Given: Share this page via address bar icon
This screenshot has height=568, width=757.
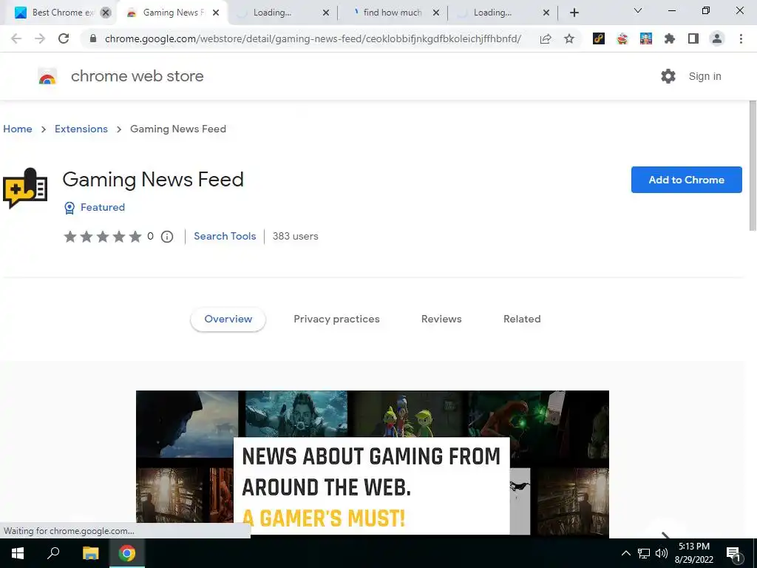Looking at the screenshot, I should tap(546, 38).
